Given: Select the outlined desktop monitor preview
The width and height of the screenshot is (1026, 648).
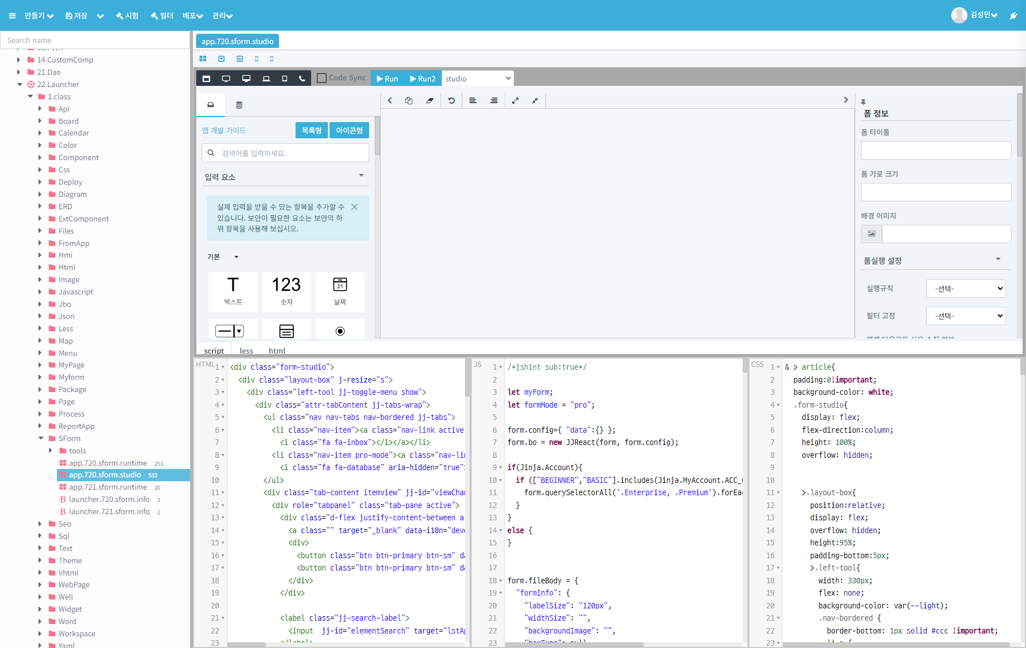Looking at the screenshot, I should [226, 79].
